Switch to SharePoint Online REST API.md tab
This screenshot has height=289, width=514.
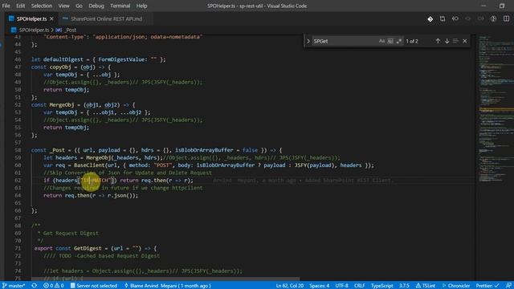click(x=106, y=19)
